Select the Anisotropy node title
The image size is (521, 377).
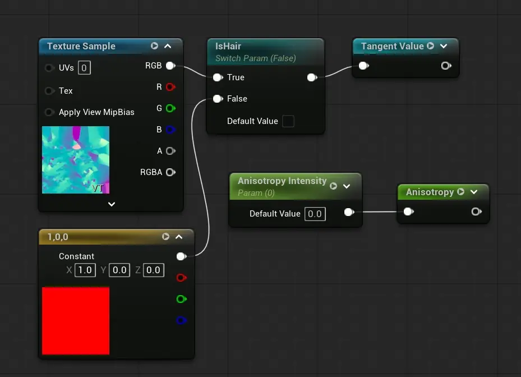[430, 192]
